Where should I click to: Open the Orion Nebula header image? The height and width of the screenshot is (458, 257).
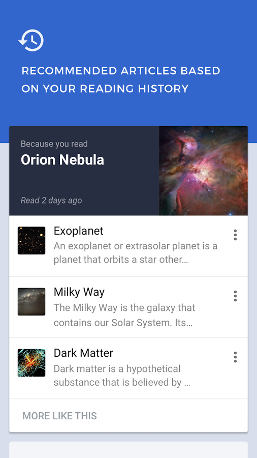click(x=203, y=171)
